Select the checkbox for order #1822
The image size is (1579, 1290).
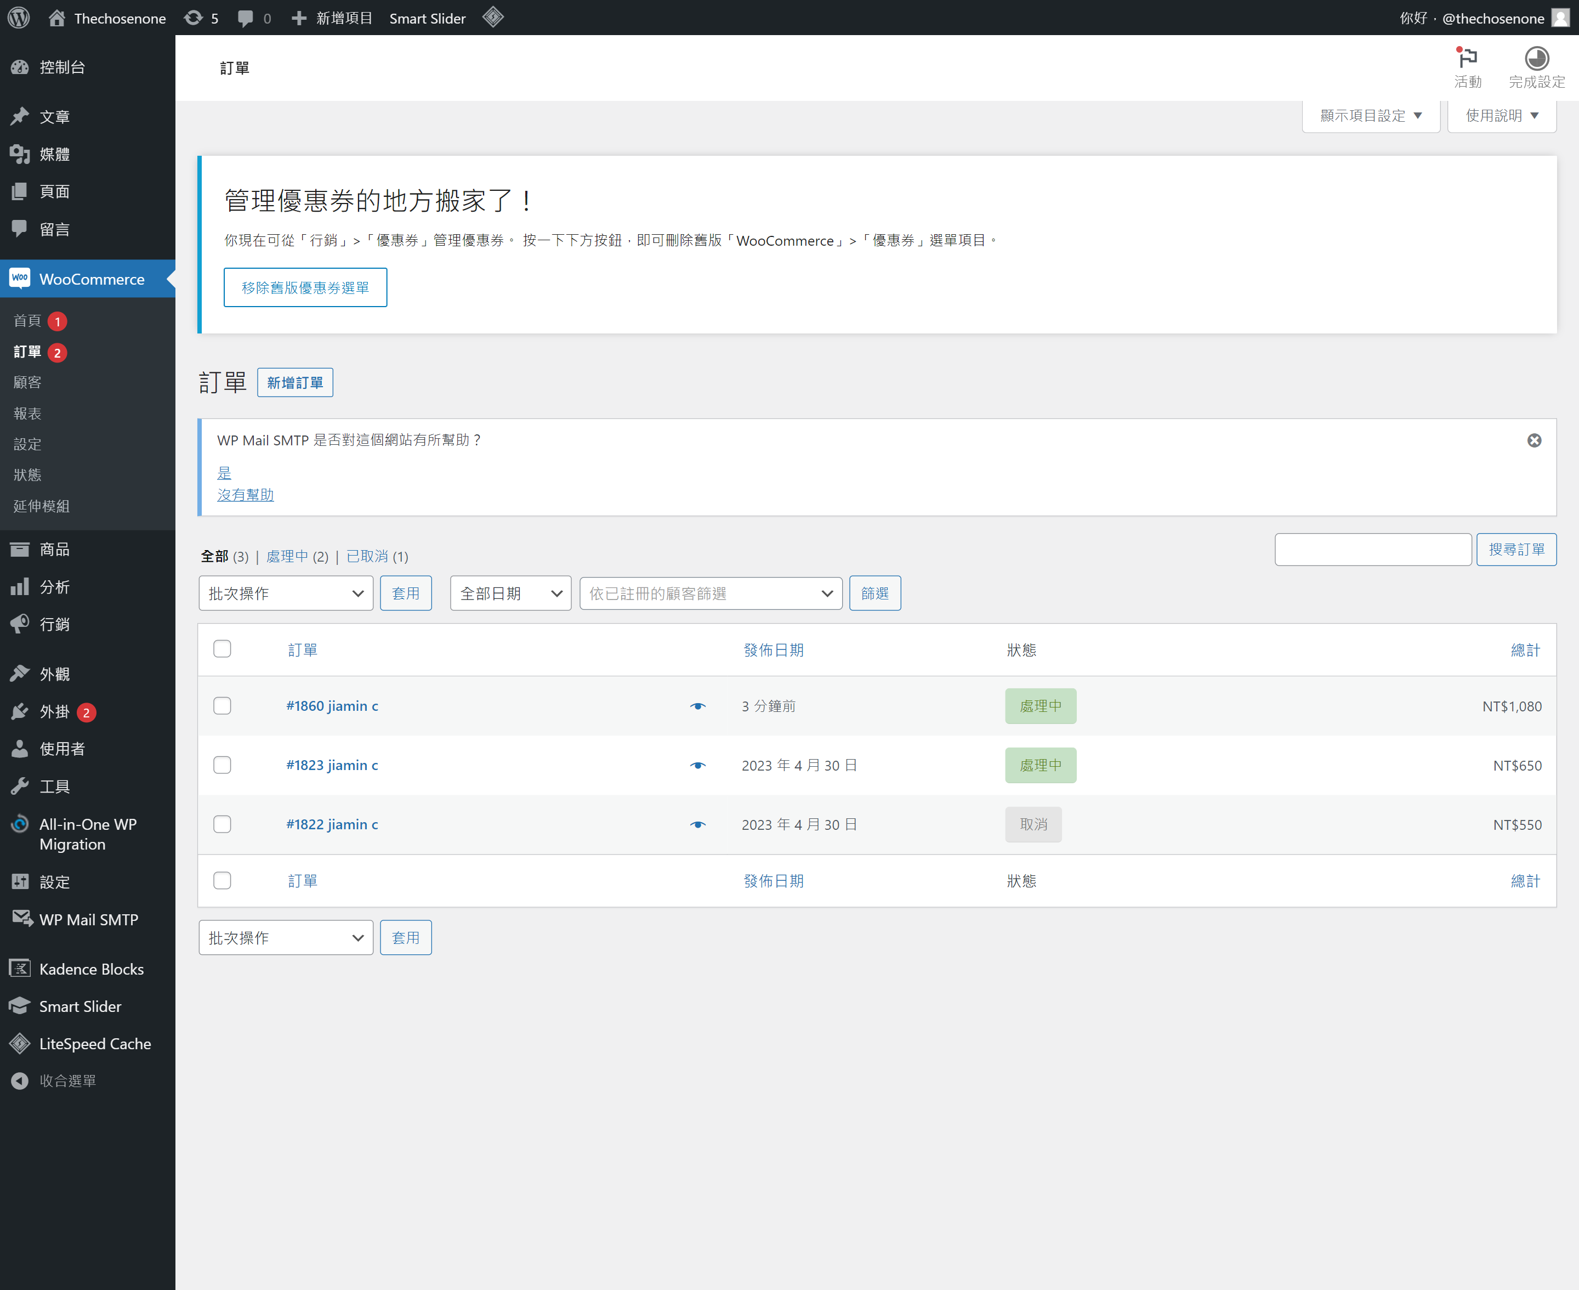pos(222,824)
